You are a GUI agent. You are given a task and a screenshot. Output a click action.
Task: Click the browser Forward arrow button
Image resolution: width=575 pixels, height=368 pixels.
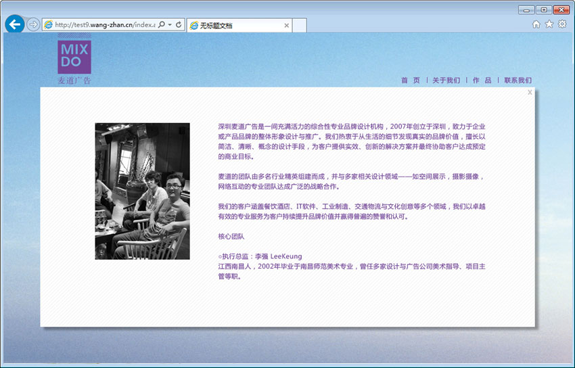[33, 24]
